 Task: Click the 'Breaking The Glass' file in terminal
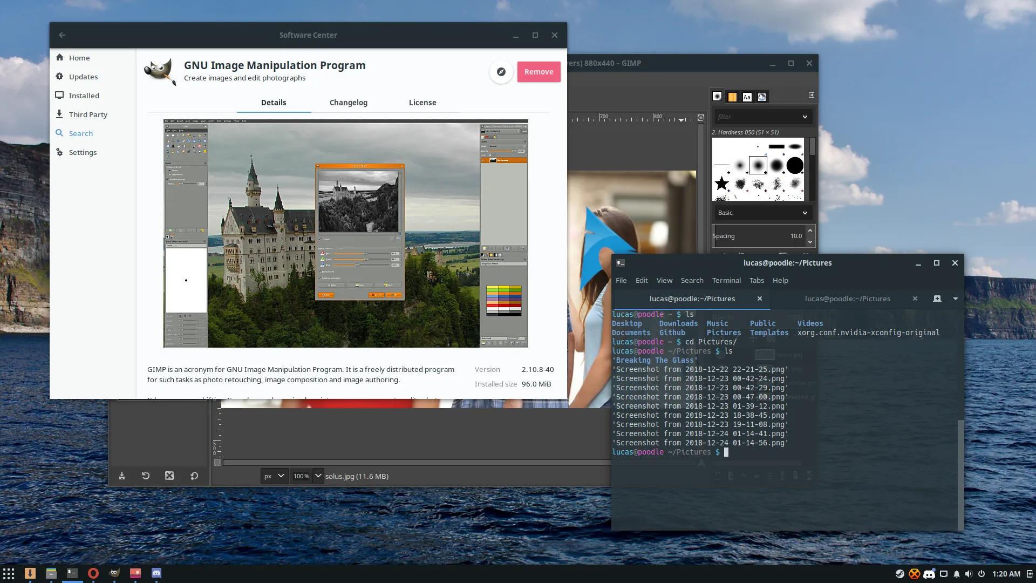654,360
